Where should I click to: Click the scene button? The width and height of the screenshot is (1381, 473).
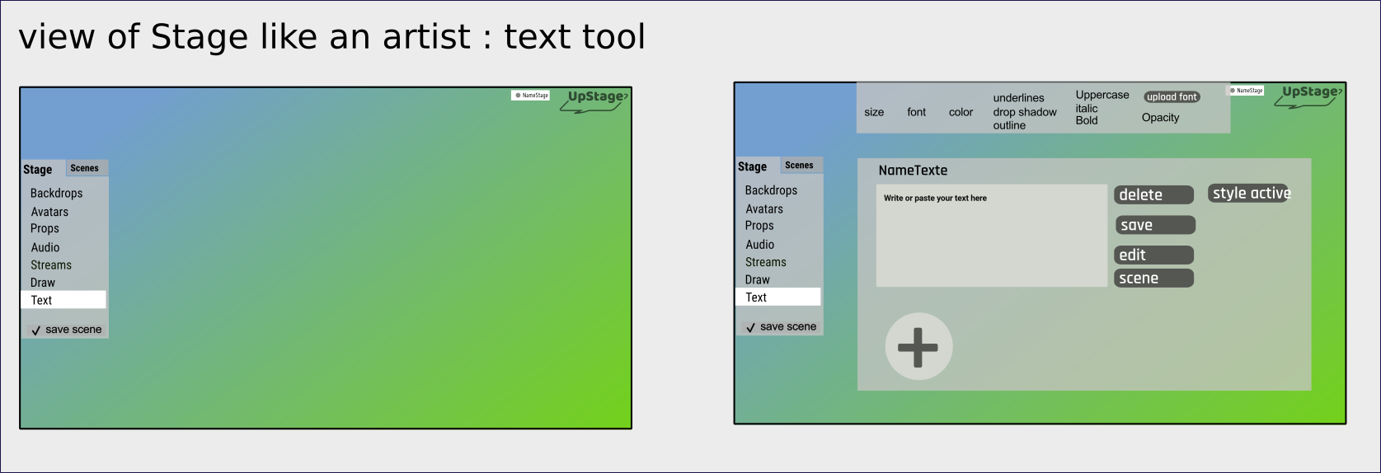[1154, 279]
